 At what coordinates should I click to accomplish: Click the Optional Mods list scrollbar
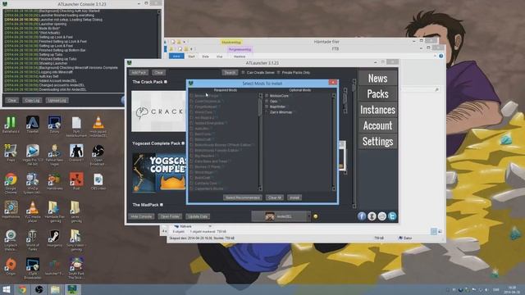coord(334,142)
